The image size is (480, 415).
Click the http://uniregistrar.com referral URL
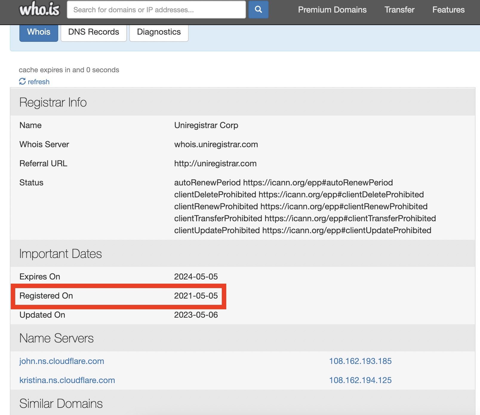[215, 164]
